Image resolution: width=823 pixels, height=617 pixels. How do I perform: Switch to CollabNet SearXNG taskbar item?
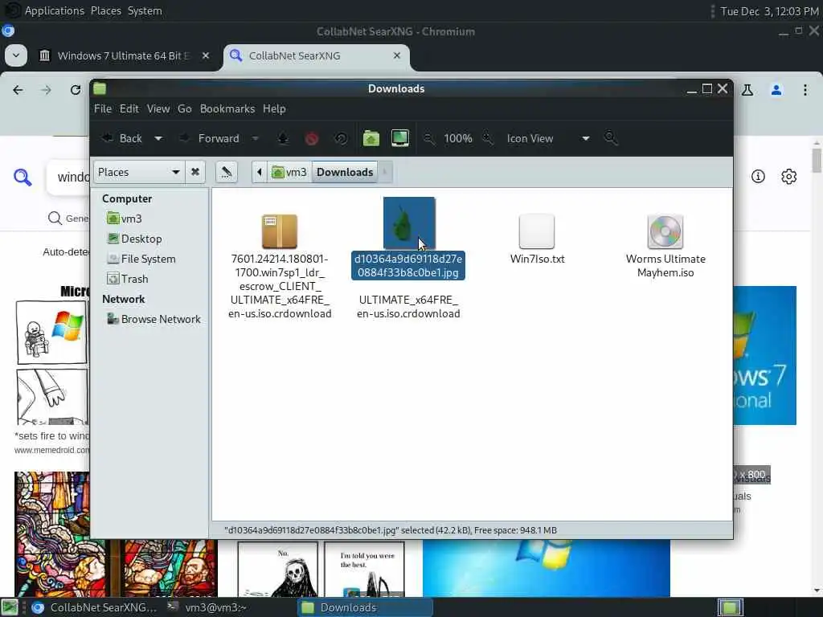coord(95,607)
